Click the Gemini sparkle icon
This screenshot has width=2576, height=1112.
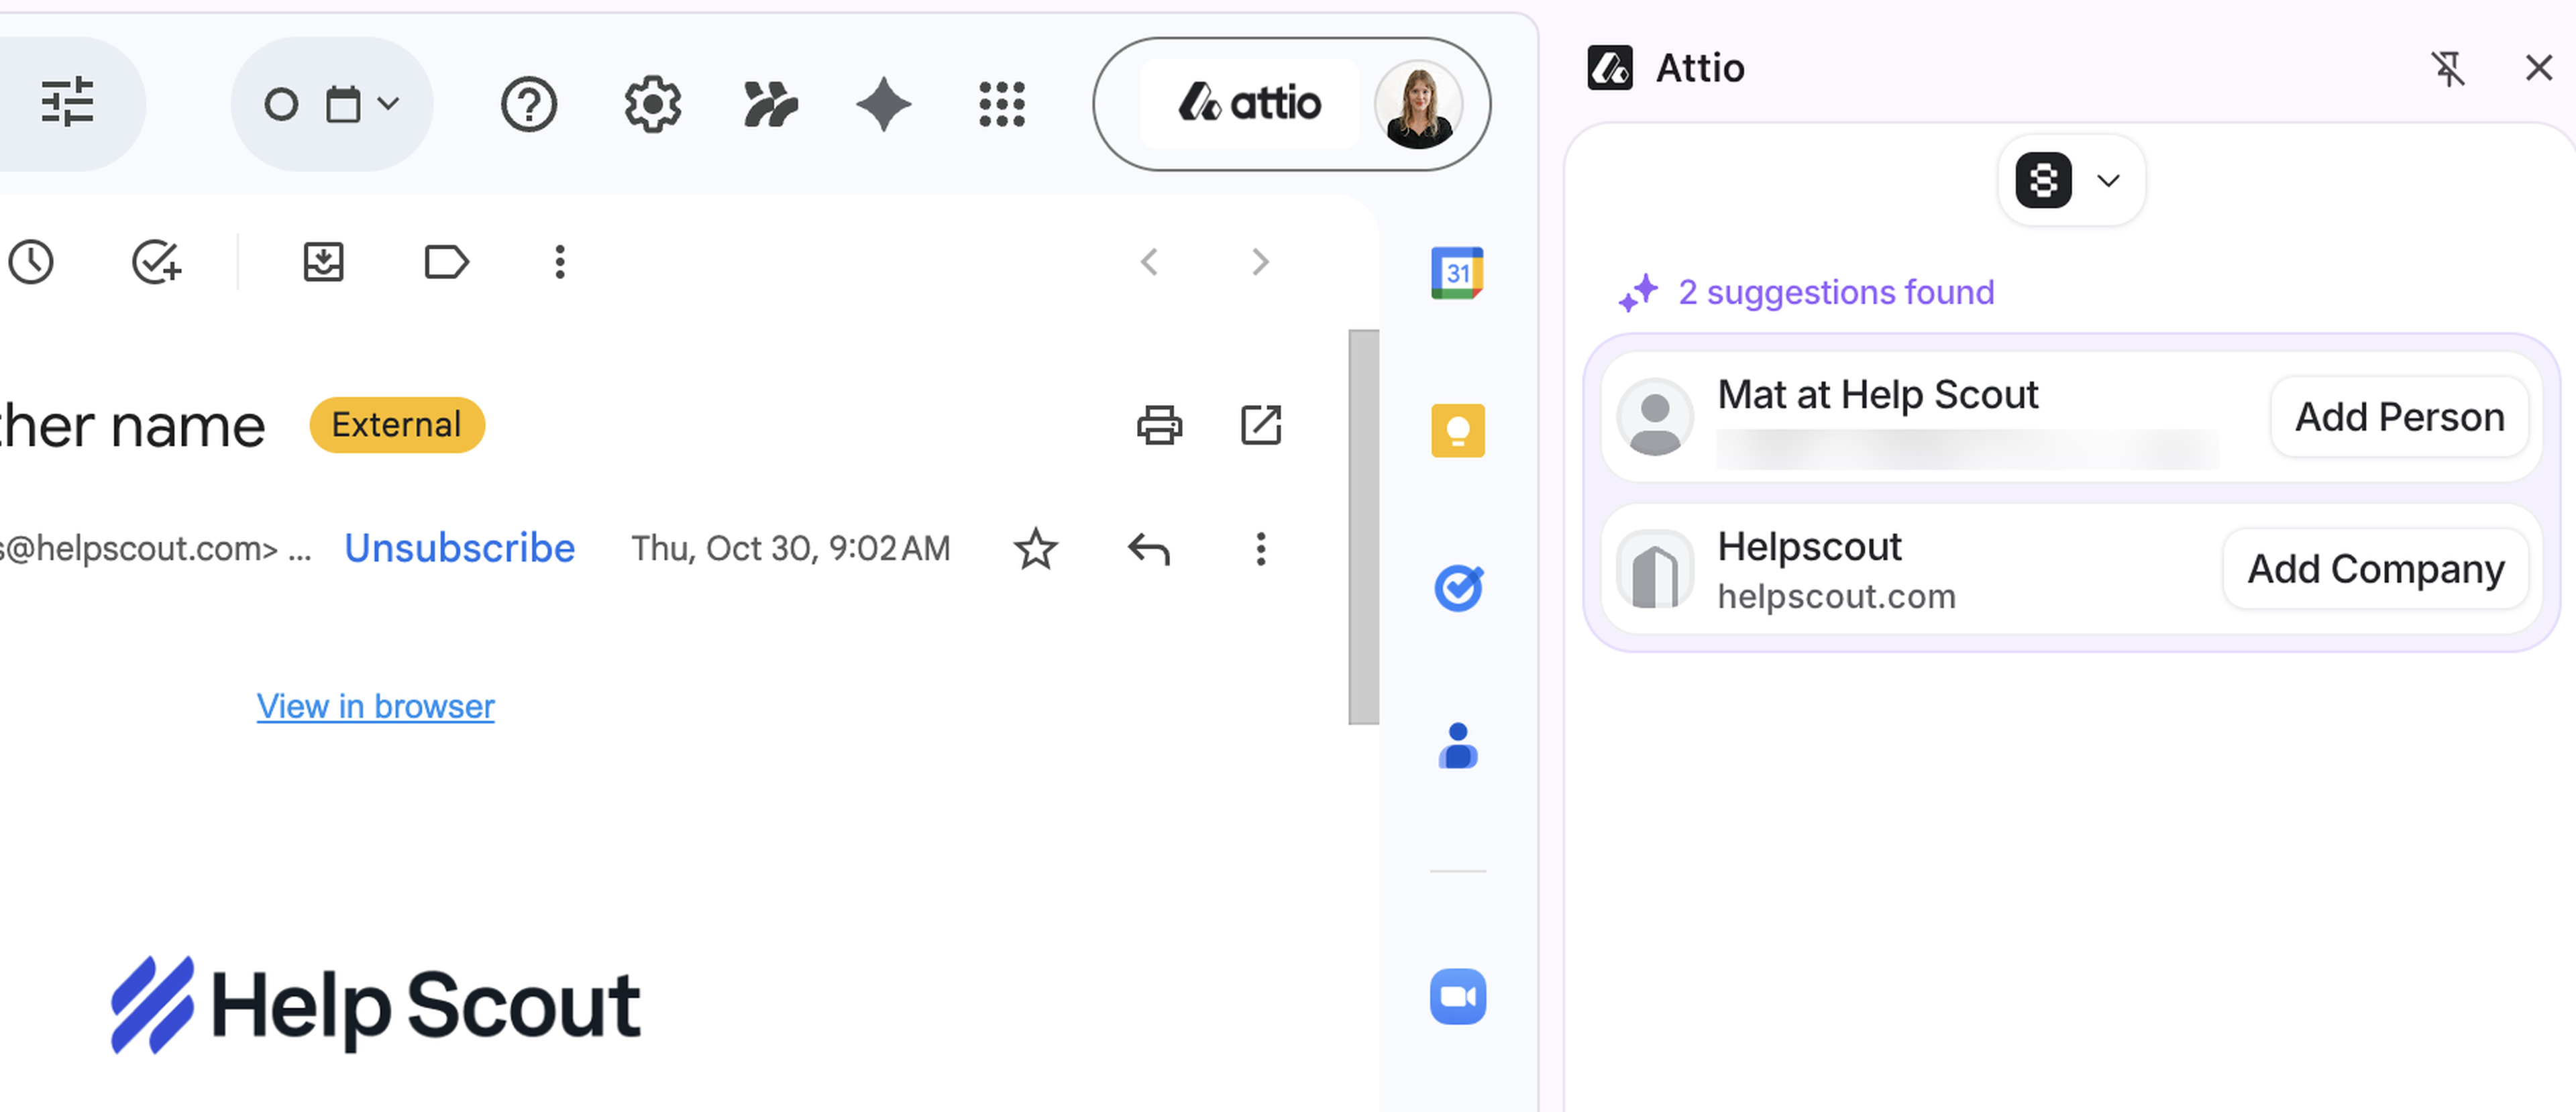(x=883, y=104)
